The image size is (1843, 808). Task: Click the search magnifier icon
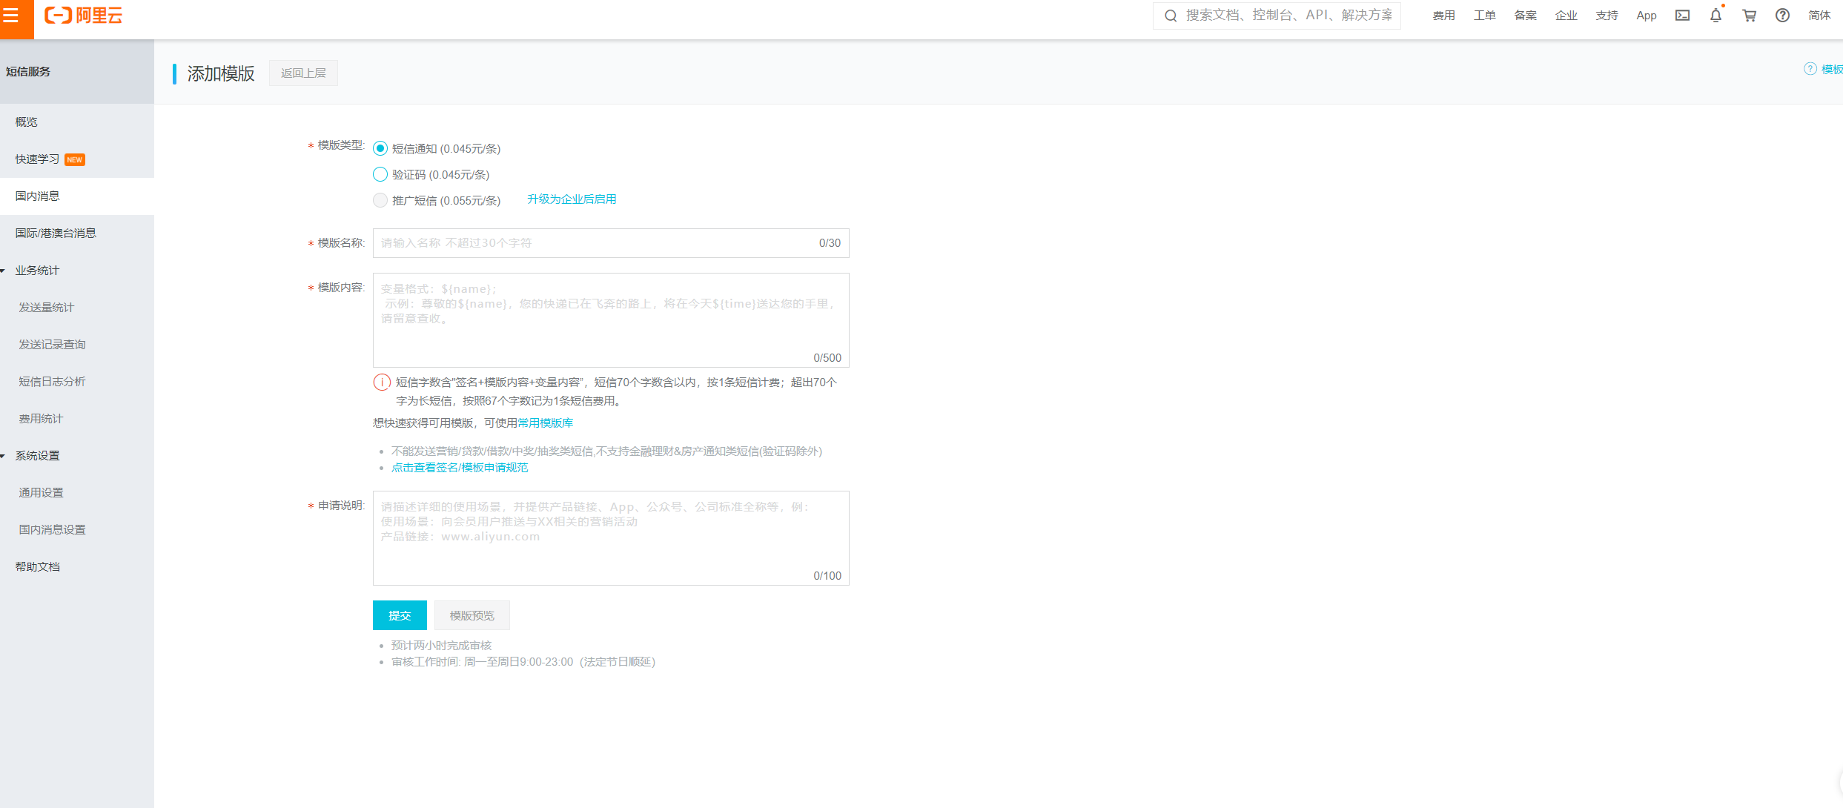pyautogui.click(x=1171, y=16)
